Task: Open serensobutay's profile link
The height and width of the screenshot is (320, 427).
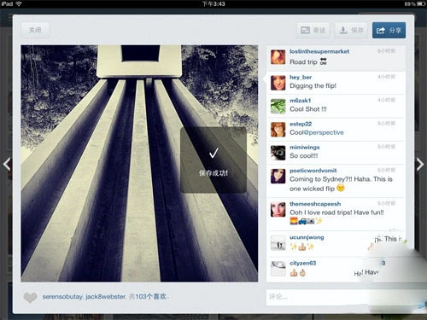Action: 62,297
